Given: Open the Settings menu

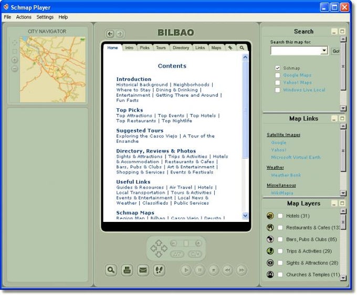Looking at the screenshot, I should [45, 17].
